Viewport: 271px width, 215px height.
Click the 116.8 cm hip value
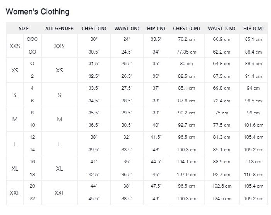[x=253, y=175]
